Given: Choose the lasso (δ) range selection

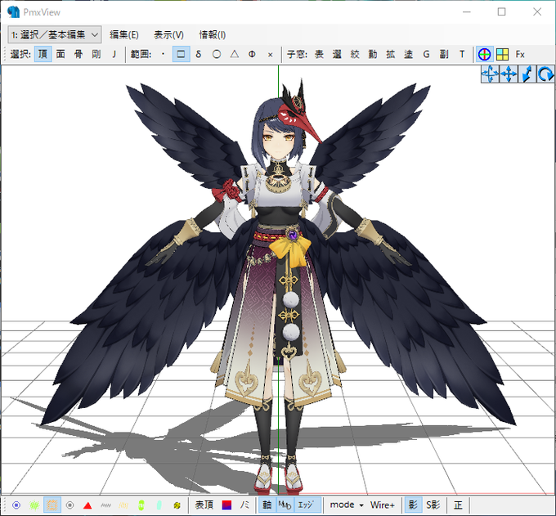Looking at the screenshot, I should tap(199, 54).
